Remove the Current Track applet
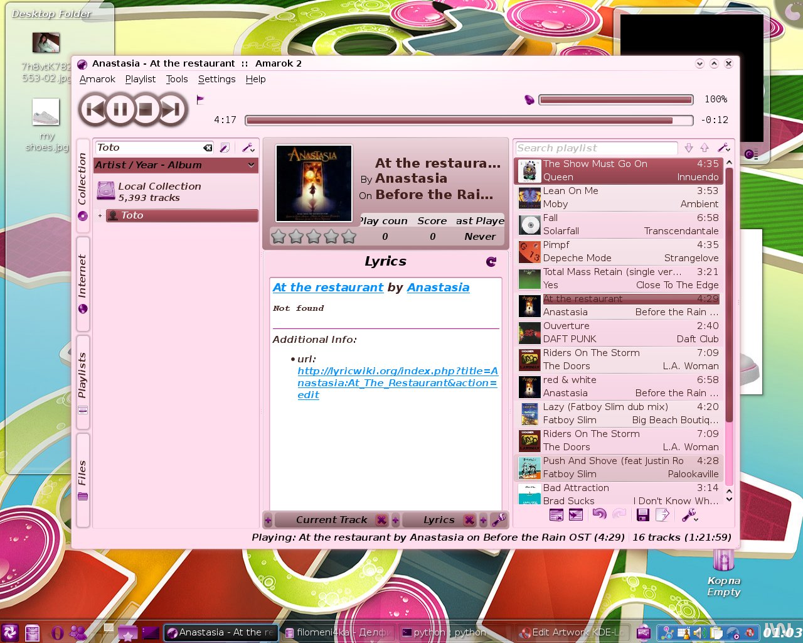803x643 pixels. click(x=381, y=520)
